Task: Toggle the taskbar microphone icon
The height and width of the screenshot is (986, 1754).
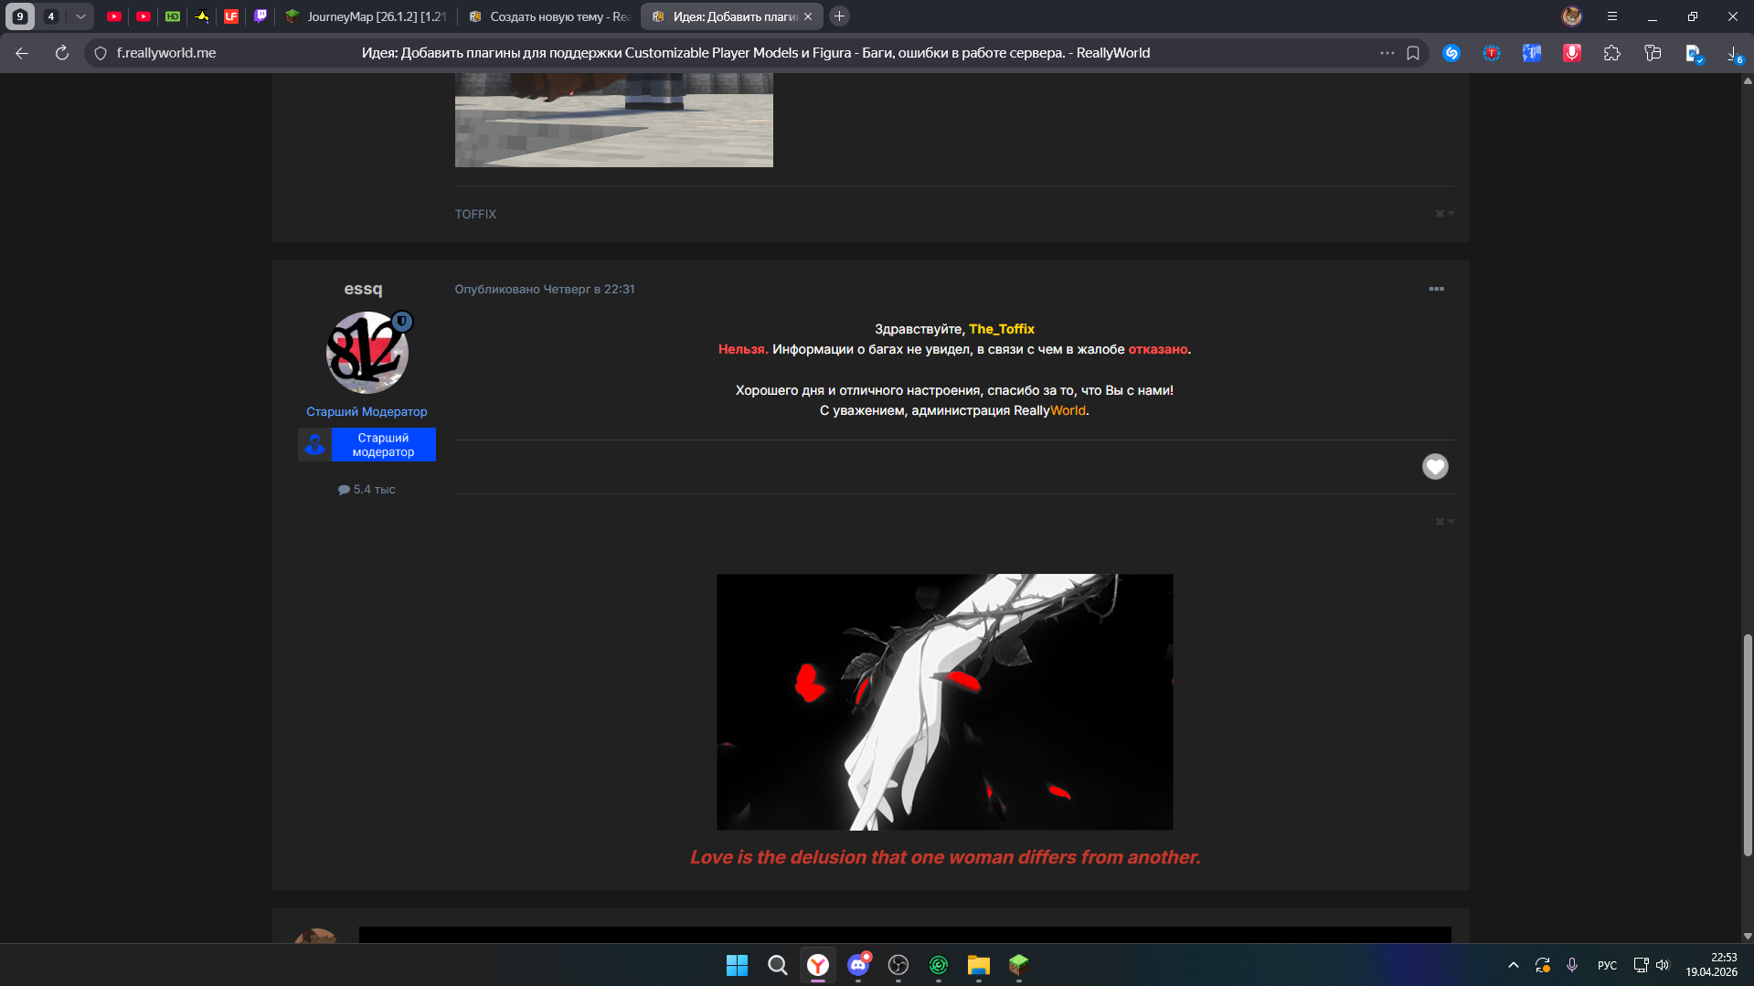Action: tap(1572, 965)
